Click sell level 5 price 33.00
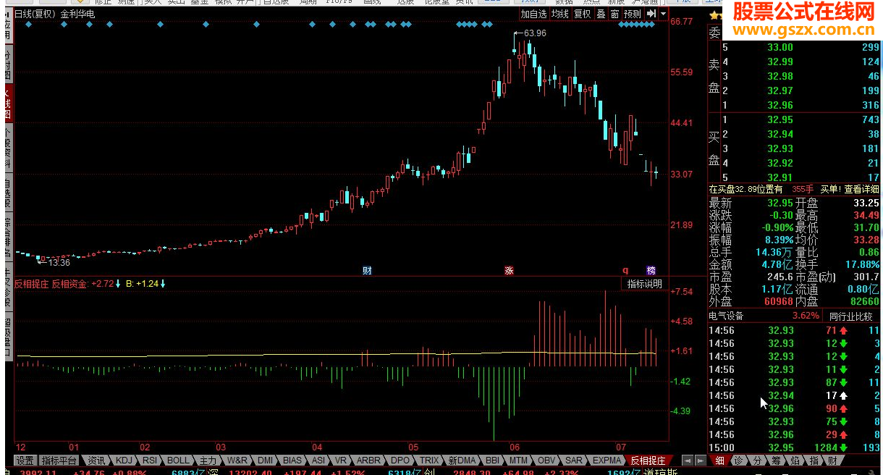883x475 pixels. click(x=780, y=47)
